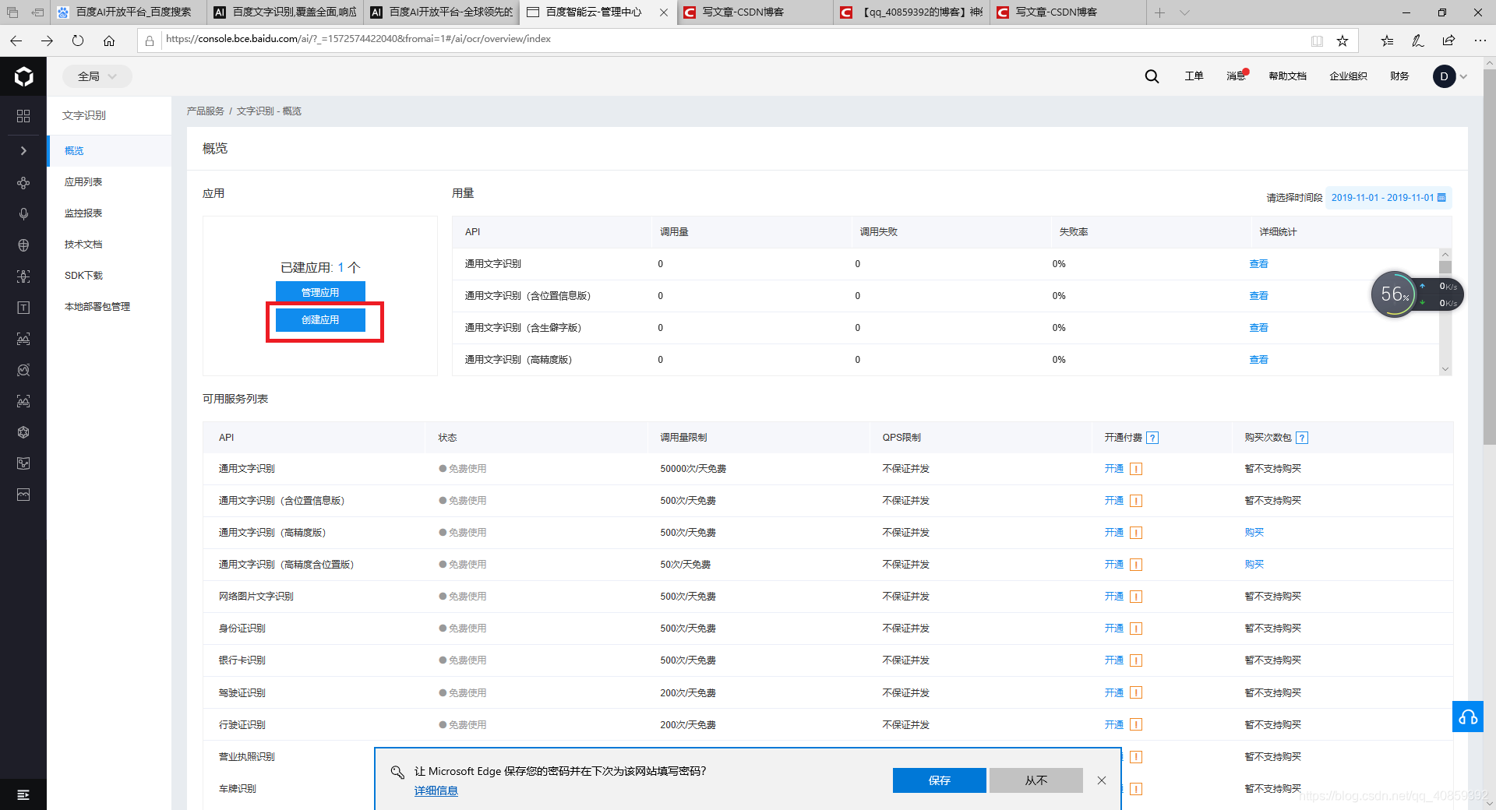Click the help icon beside 购买次数包
1496x810 pixels.
click(x=1302, y=438)
